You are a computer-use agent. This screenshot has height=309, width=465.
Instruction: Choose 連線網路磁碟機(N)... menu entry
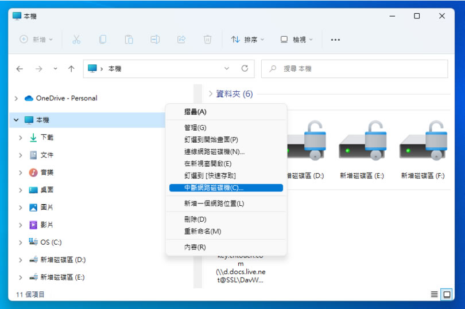pyautogui.click(x=226, y=152)
